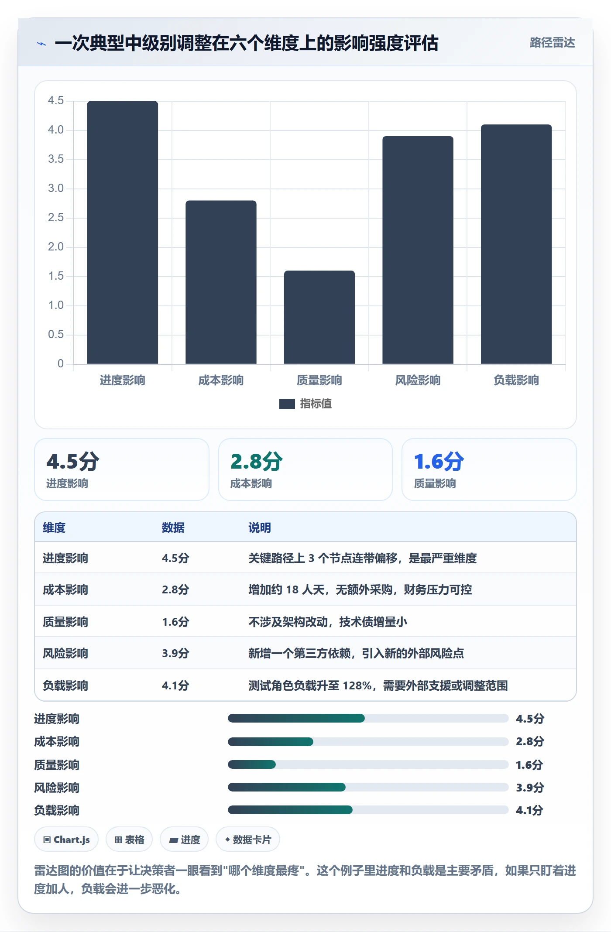611x932 pixels.
Task: Click the 风险影响 progress bar showing 3.9分
Action: pyautogui.click(x=368, y=787)
